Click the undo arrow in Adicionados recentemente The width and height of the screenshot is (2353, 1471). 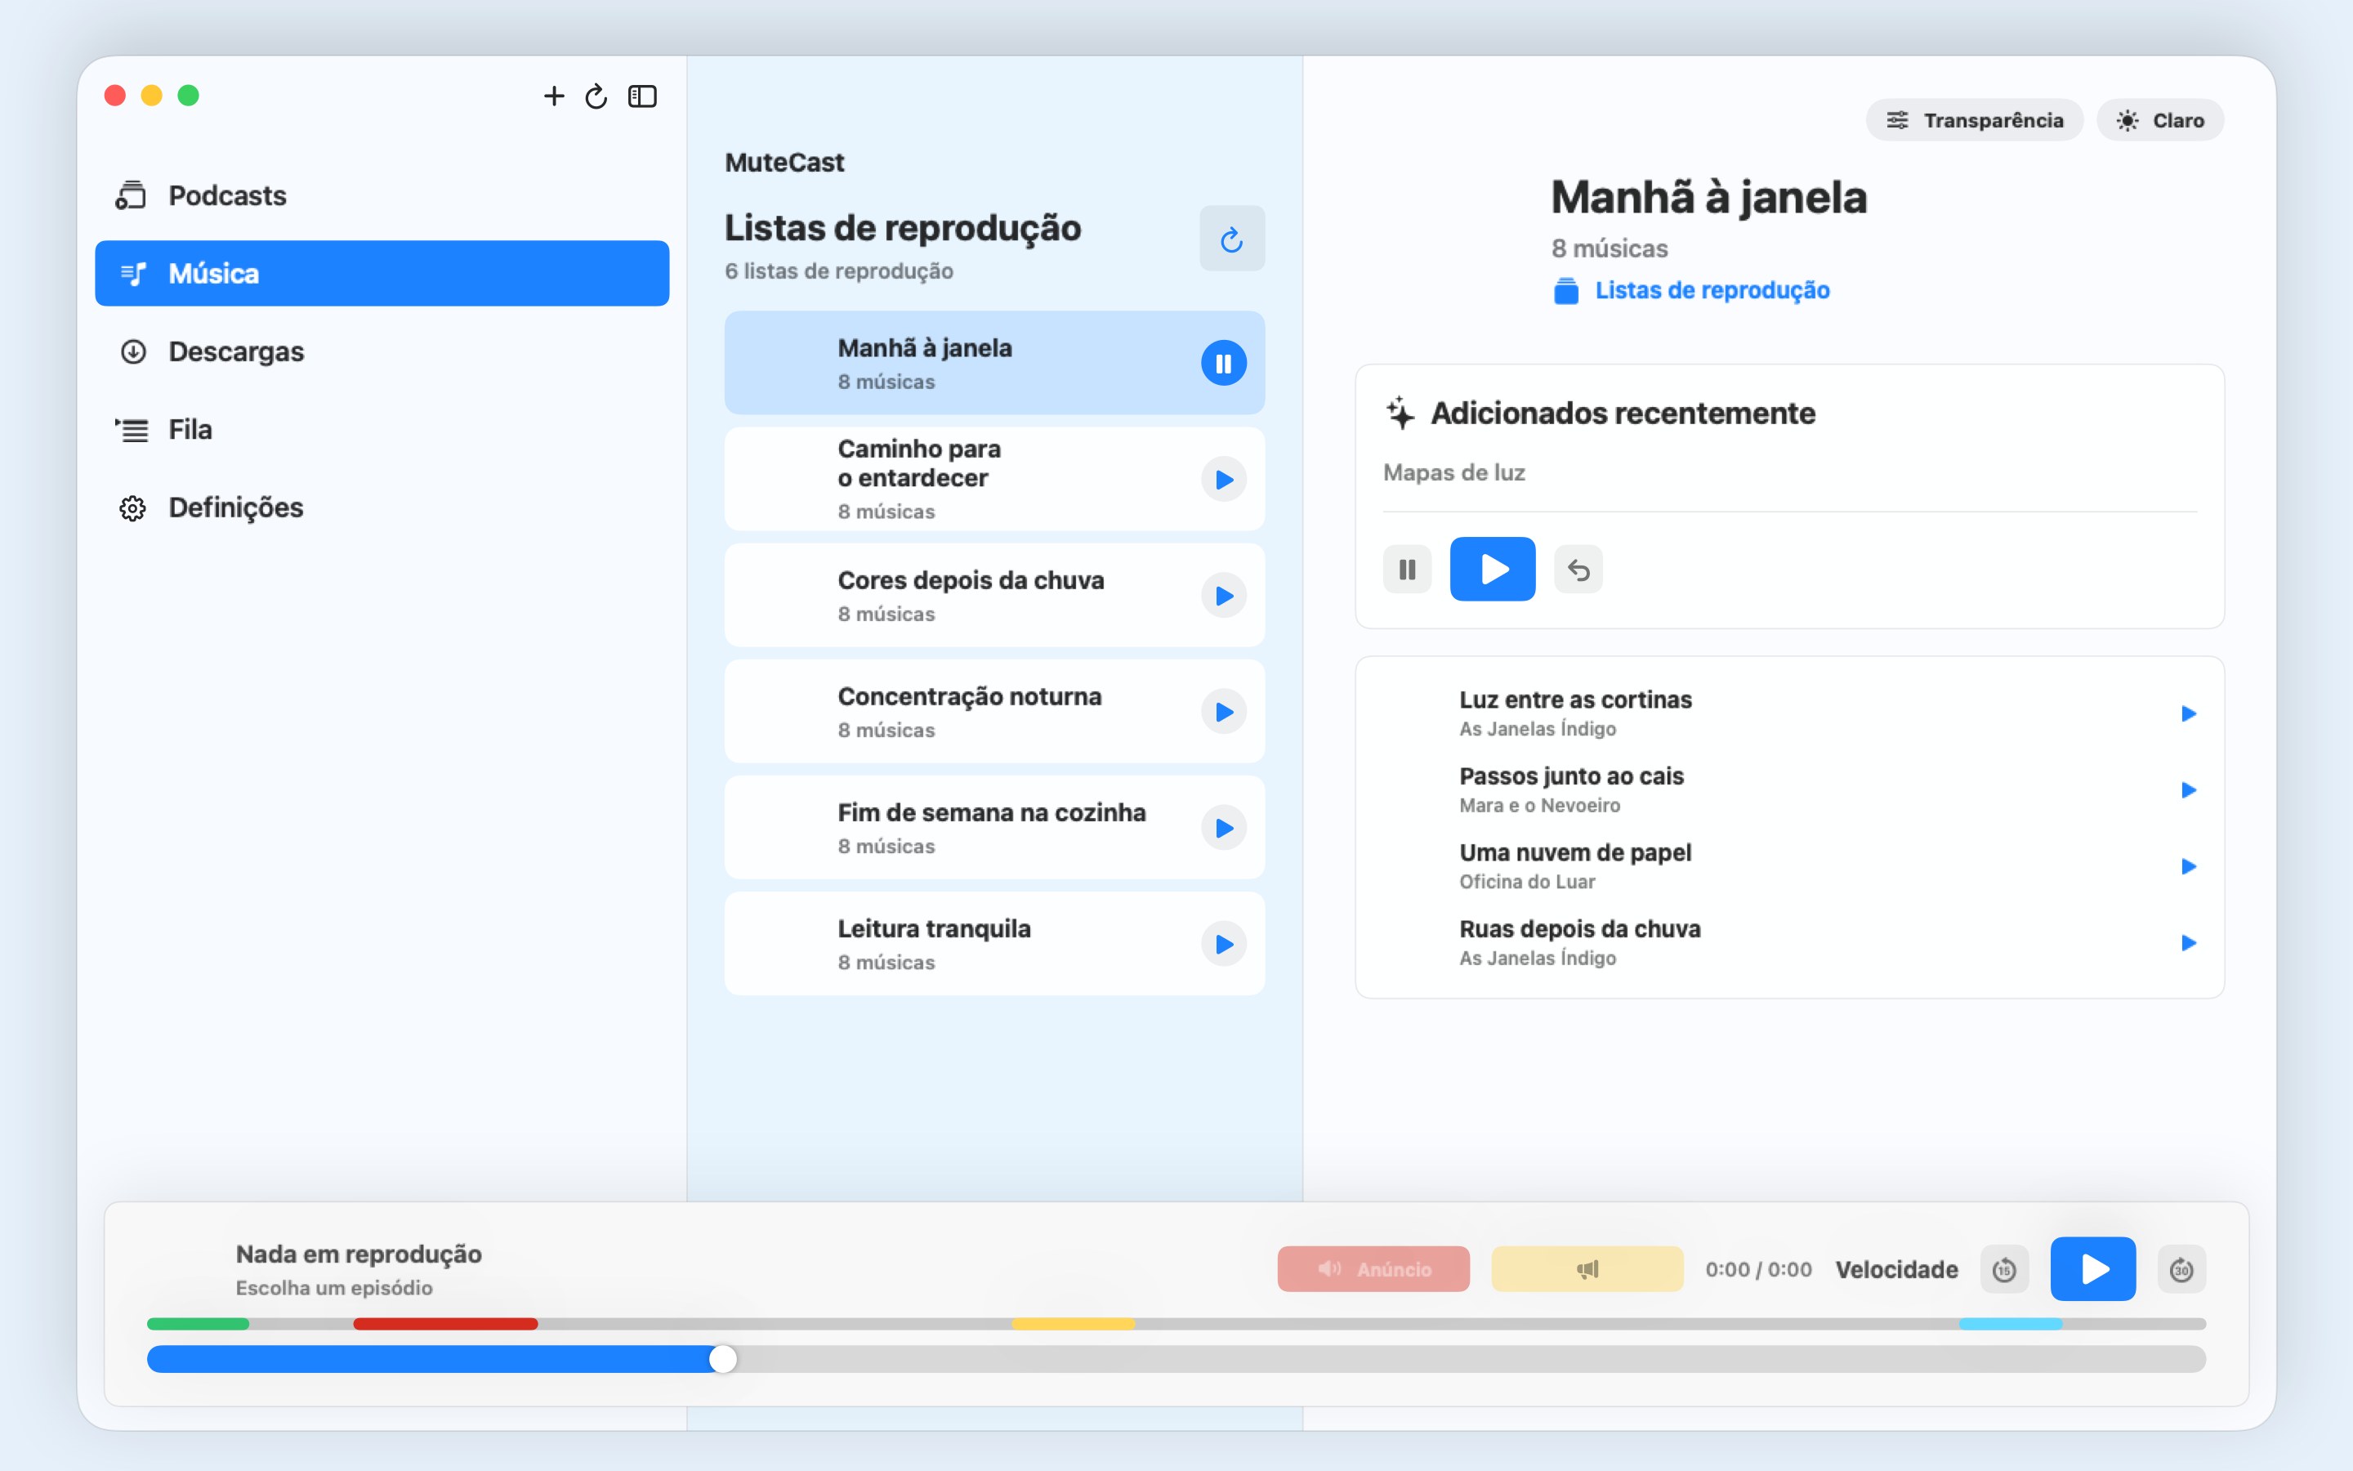(1578, 569)
